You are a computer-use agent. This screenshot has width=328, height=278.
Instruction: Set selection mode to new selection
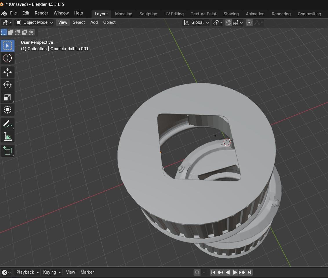4,32
